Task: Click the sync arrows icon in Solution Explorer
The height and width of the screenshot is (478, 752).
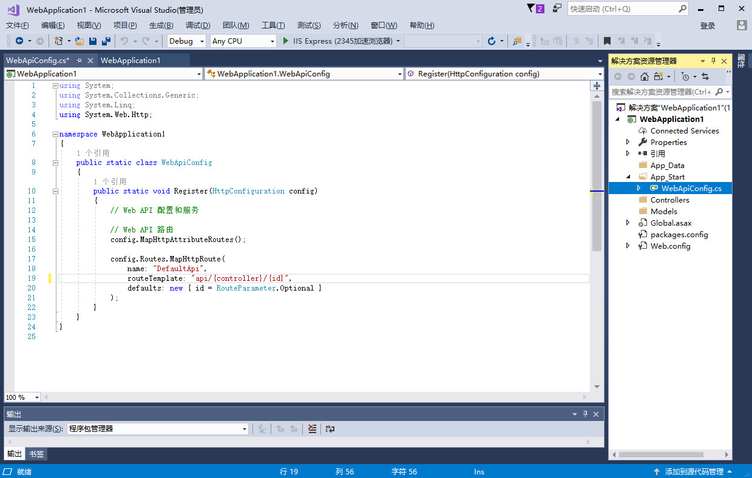Action: tap(705, 76)
